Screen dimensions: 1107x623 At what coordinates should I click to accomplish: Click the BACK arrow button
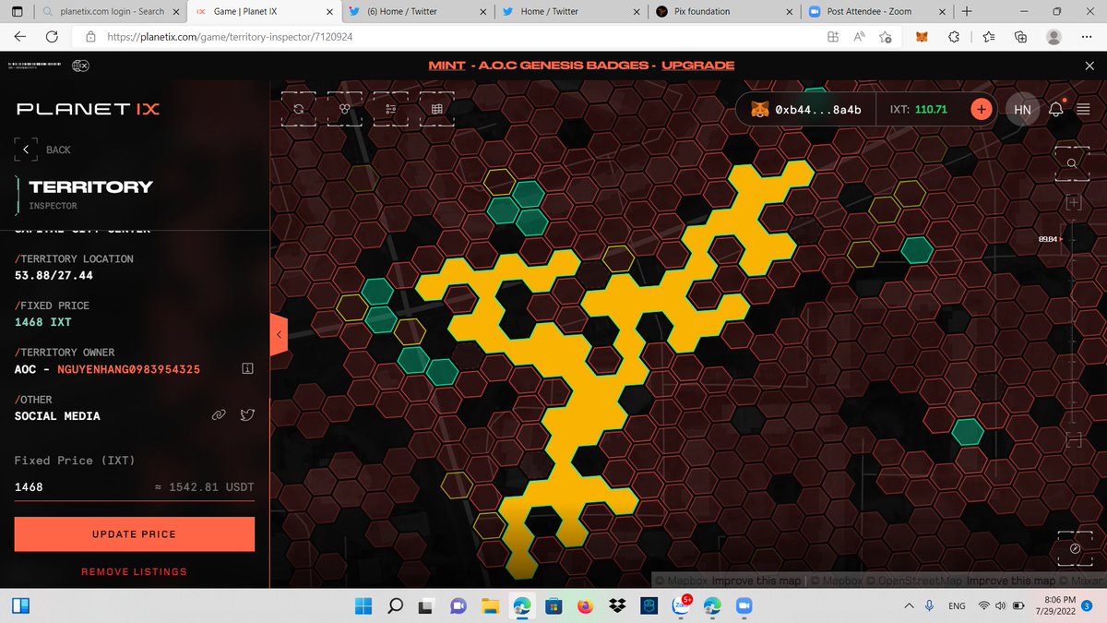[x=26, y=149]
